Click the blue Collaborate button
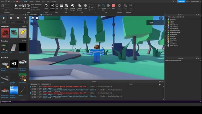 pos(181,1)
